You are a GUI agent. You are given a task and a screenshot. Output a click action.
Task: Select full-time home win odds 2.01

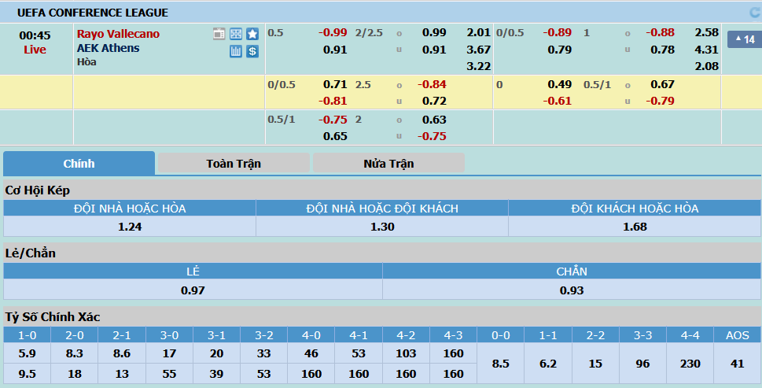pyautogui.click(x=479, y=32)
